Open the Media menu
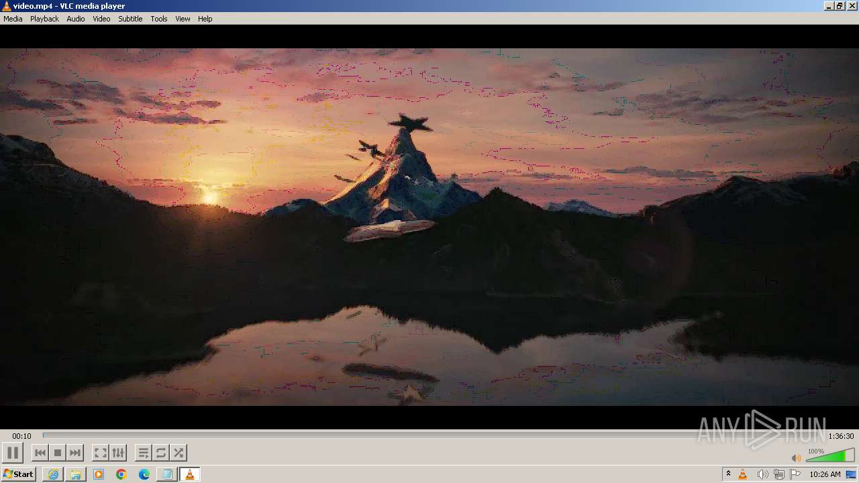 pyautogui.click(x=13, y=19)
